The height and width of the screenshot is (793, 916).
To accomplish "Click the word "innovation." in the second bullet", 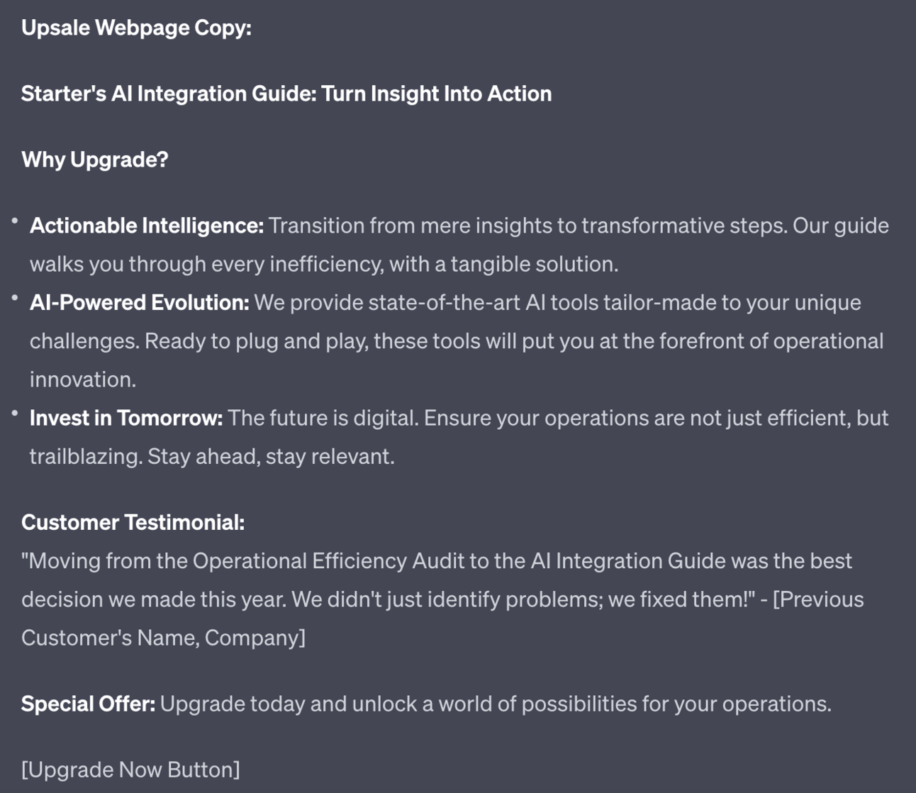I will coord(83,379).
